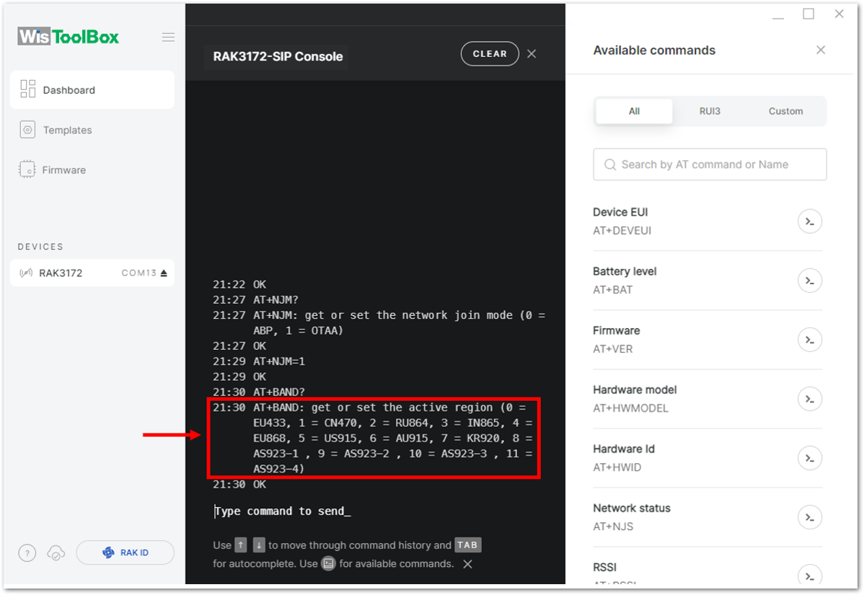The width and height of the screenshot is (864, 595).
Task: Click the Firmware chip icon
Action: pyautogui.click(x=27, y=169)
